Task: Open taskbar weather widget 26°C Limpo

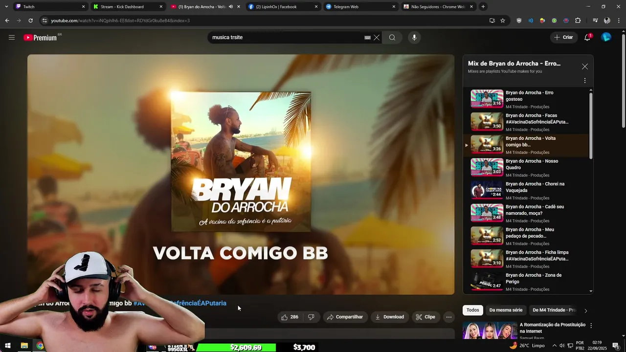Action: tap(528, 346)
